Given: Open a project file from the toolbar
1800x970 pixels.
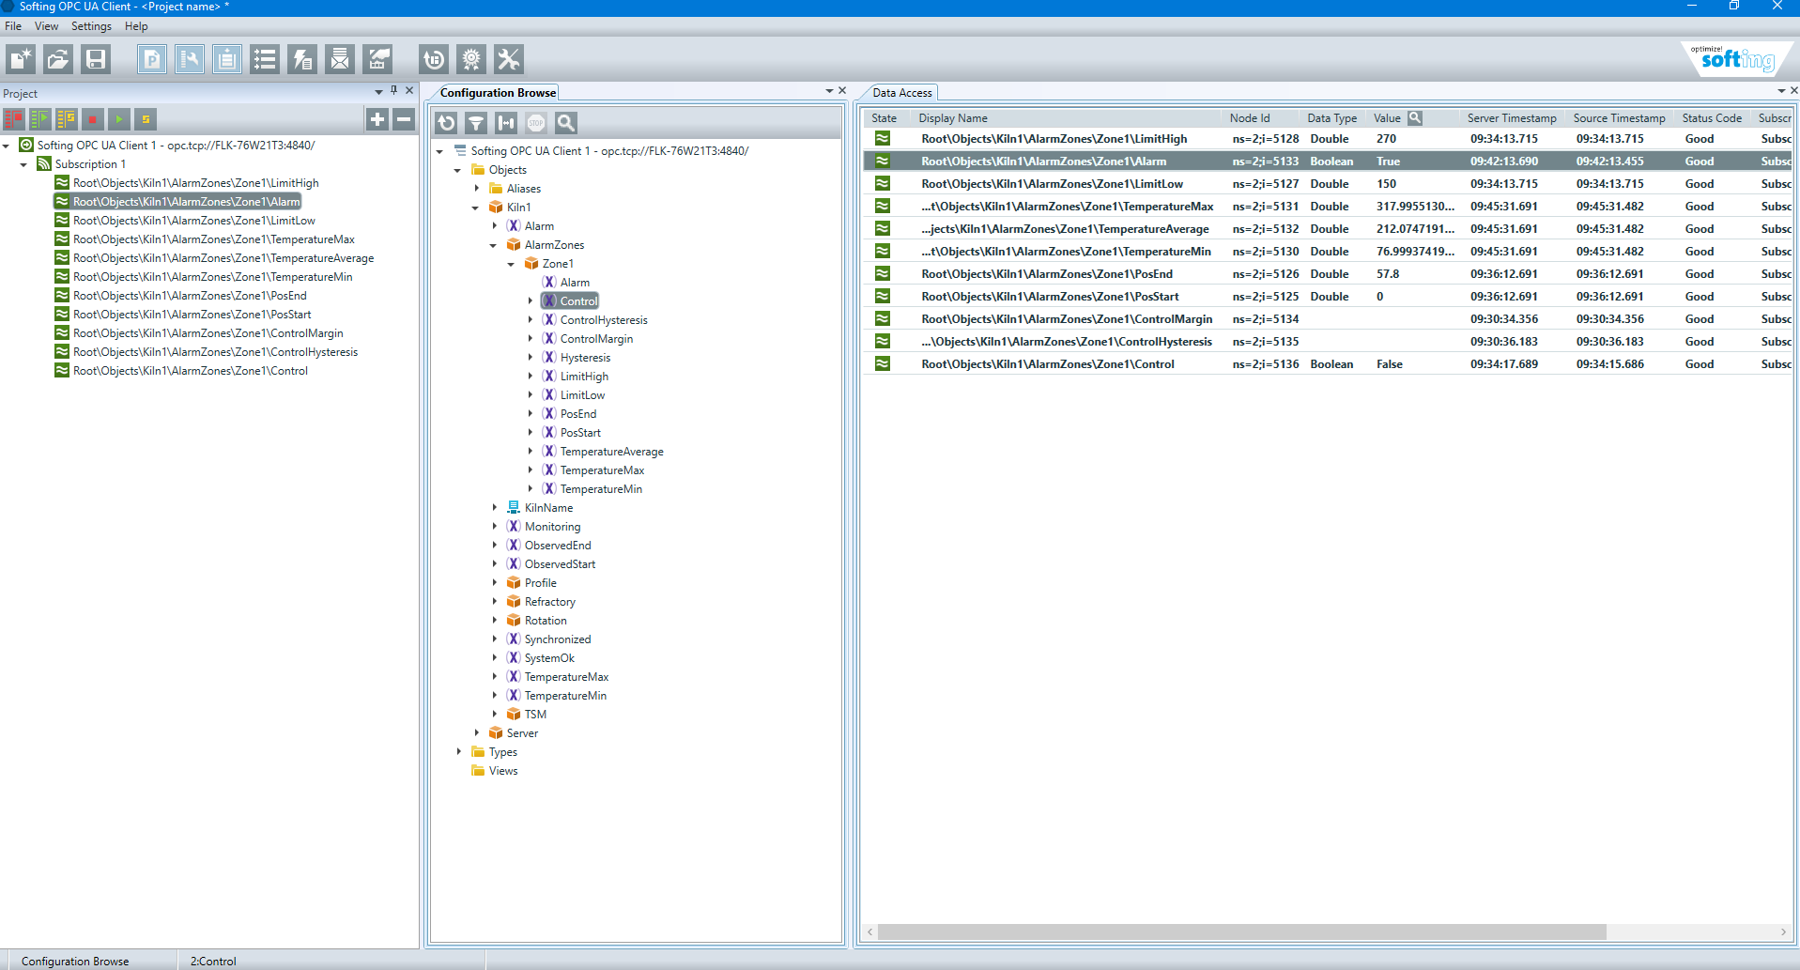Looking at the screenshot, I should tap(57, 60).
